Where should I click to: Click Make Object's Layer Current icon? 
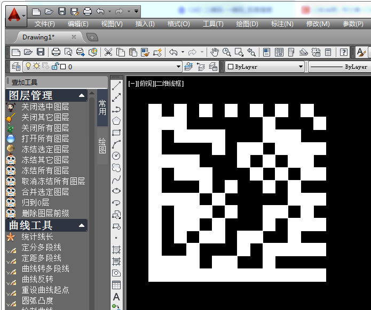pos(188,67)
